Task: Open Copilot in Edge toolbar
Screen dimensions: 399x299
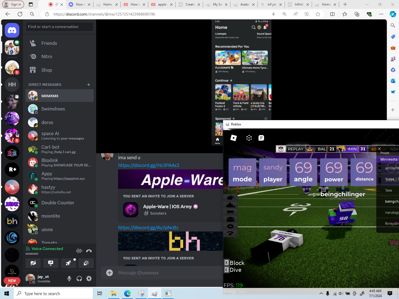Action: click(x=393, y=14)
